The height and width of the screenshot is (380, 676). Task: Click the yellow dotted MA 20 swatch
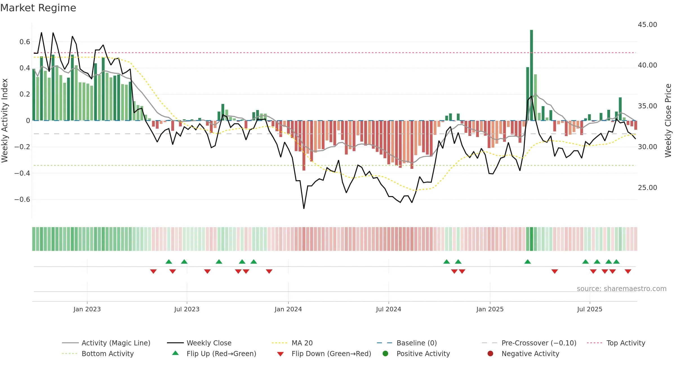[279, 343]
